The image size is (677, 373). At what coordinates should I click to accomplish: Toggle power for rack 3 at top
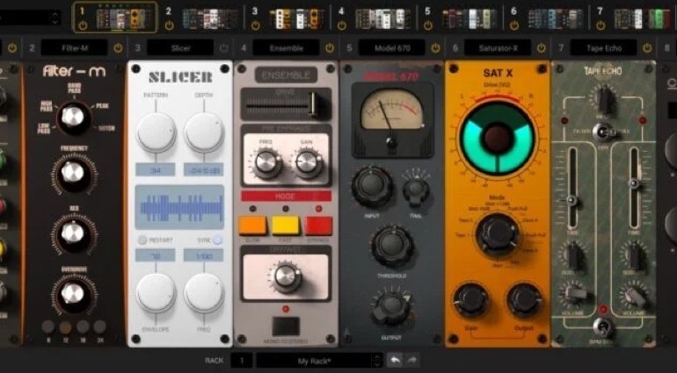pos(255,25)
